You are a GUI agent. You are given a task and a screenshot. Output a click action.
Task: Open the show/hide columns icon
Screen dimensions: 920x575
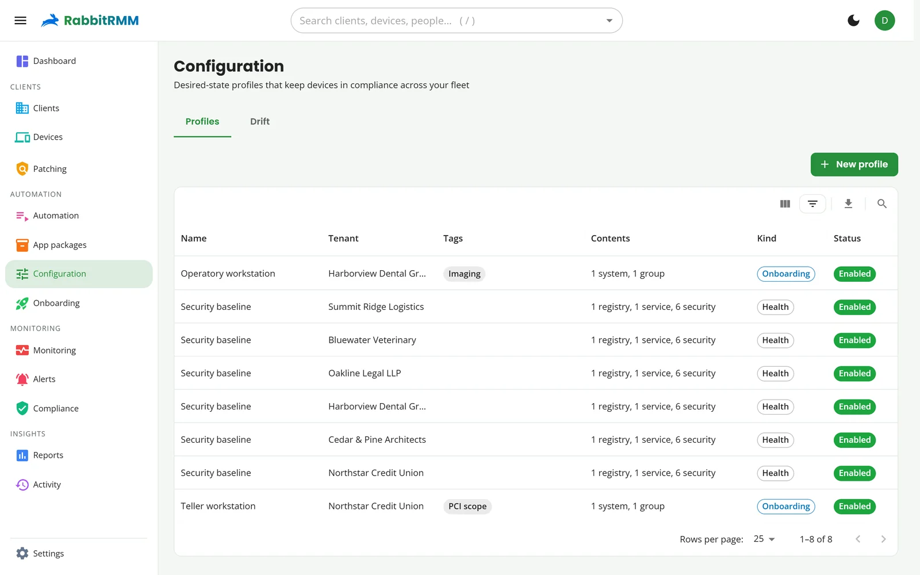(785, 204)
